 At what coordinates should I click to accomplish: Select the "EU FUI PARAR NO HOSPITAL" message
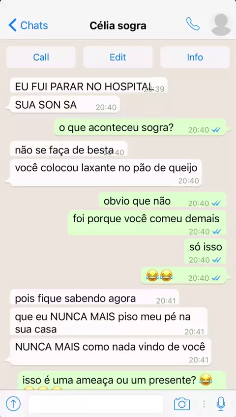(x=89, y=85)
